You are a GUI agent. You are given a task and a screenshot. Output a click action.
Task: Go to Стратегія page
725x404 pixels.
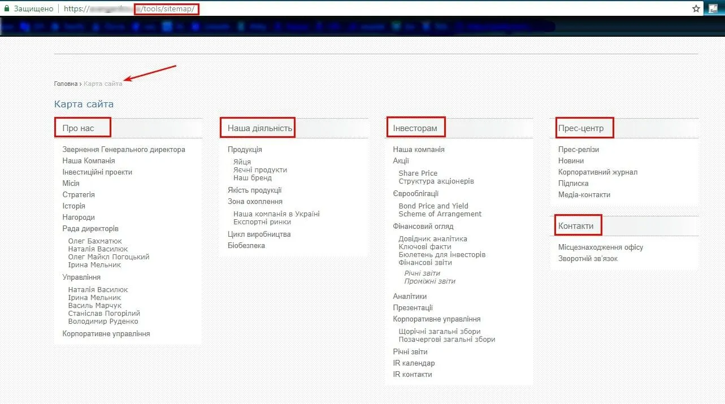pyautogui.click(x=79, y=195)
